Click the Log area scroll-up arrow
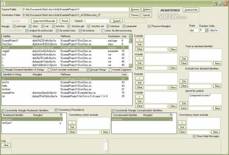229x155 pixels. 105,141
